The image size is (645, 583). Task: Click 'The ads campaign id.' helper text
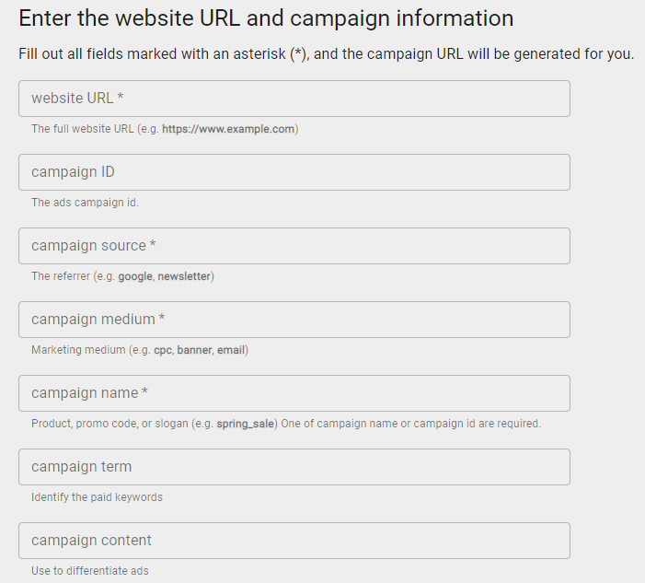click(x=86, y=203)
